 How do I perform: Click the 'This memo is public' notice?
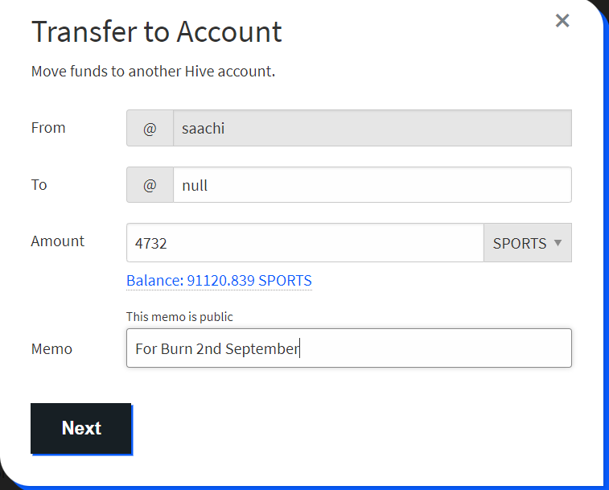(x=179, y=317)
